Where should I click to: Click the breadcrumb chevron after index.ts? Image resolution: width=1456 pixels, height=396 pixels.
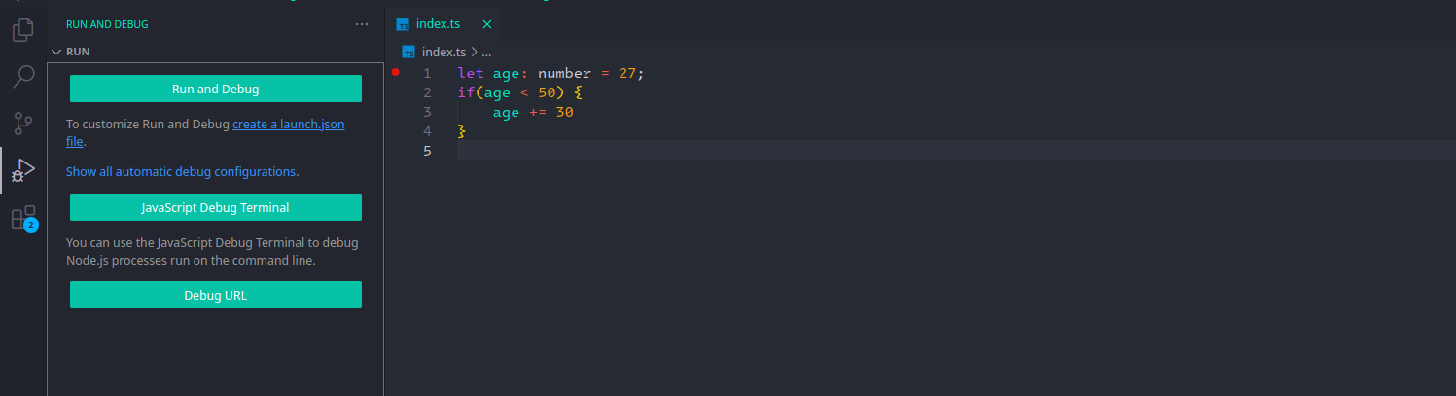coord(474,53)
